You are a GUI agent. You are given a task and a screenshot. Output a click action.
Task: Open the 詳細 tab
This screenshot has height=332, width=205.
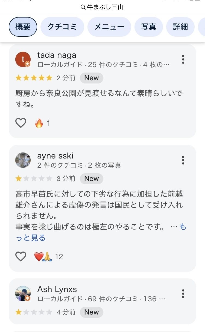pyautogui.click(x=180, y=27)
